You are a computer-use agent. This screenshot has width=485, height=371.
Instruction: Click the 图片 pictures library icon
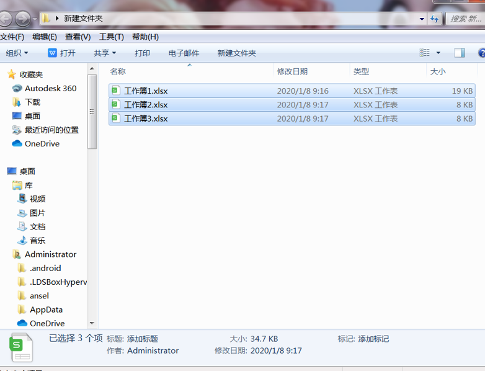click(22, 213)
